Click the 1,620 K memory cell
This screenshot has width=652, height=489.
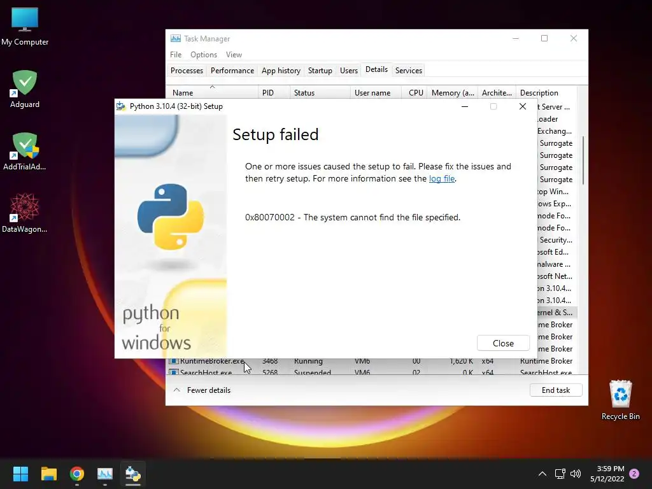461,361
